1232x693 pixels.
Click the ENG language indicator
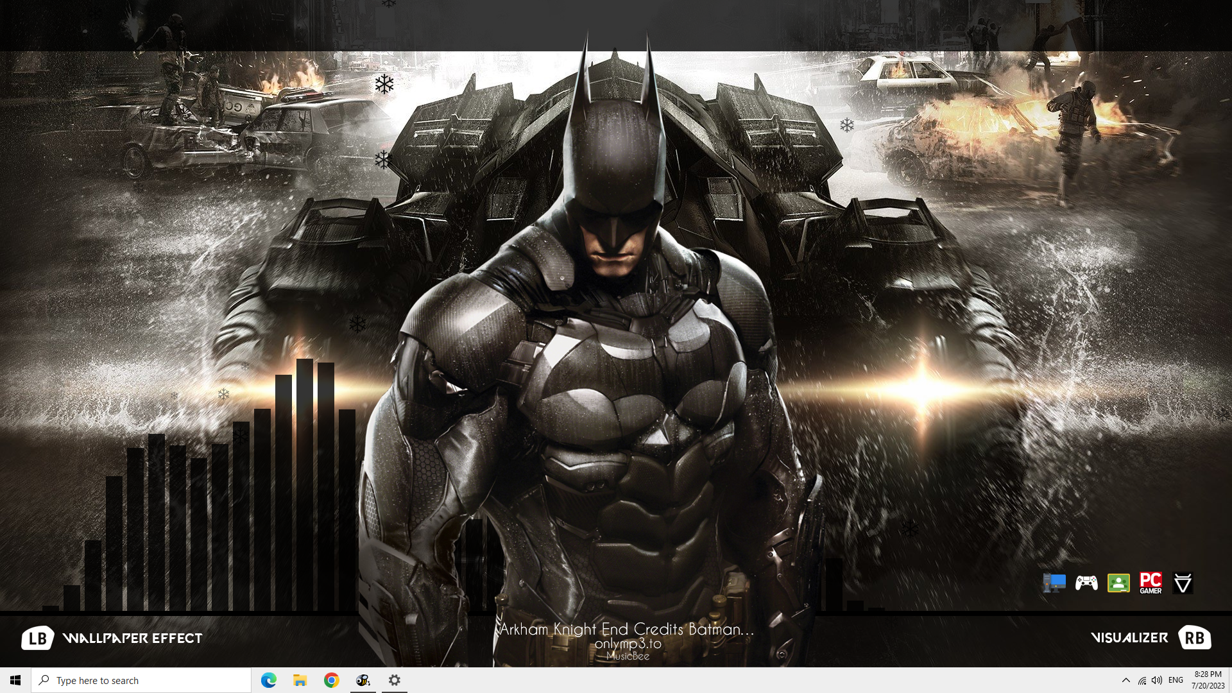(1176, 680)
